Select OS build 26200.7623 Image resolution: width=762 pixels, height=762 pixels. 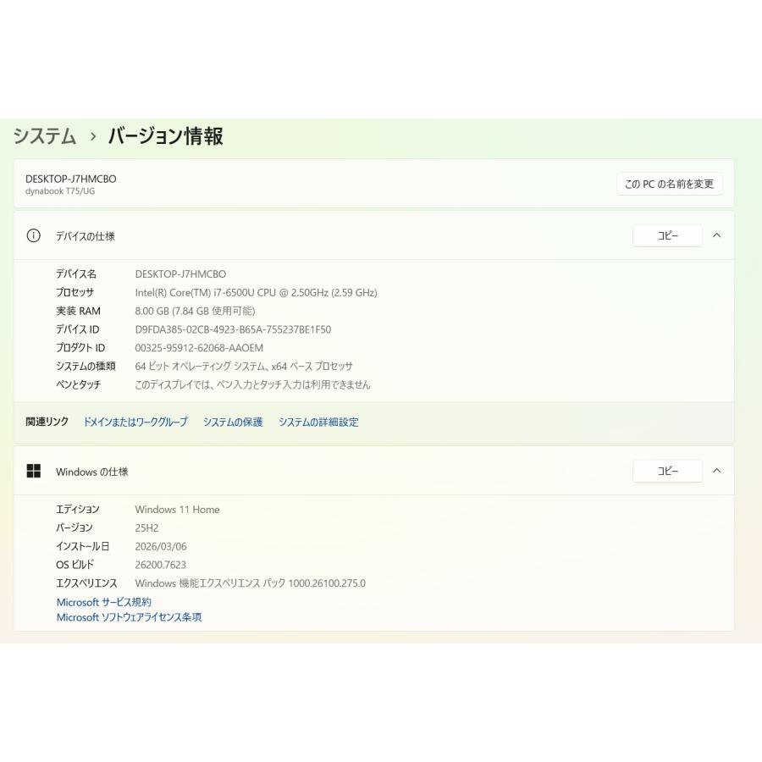tap(160, 565)
